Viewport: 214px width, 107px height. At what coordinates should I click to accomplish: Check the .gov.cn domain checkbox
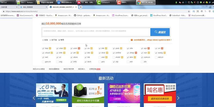(x=43, y=62)
